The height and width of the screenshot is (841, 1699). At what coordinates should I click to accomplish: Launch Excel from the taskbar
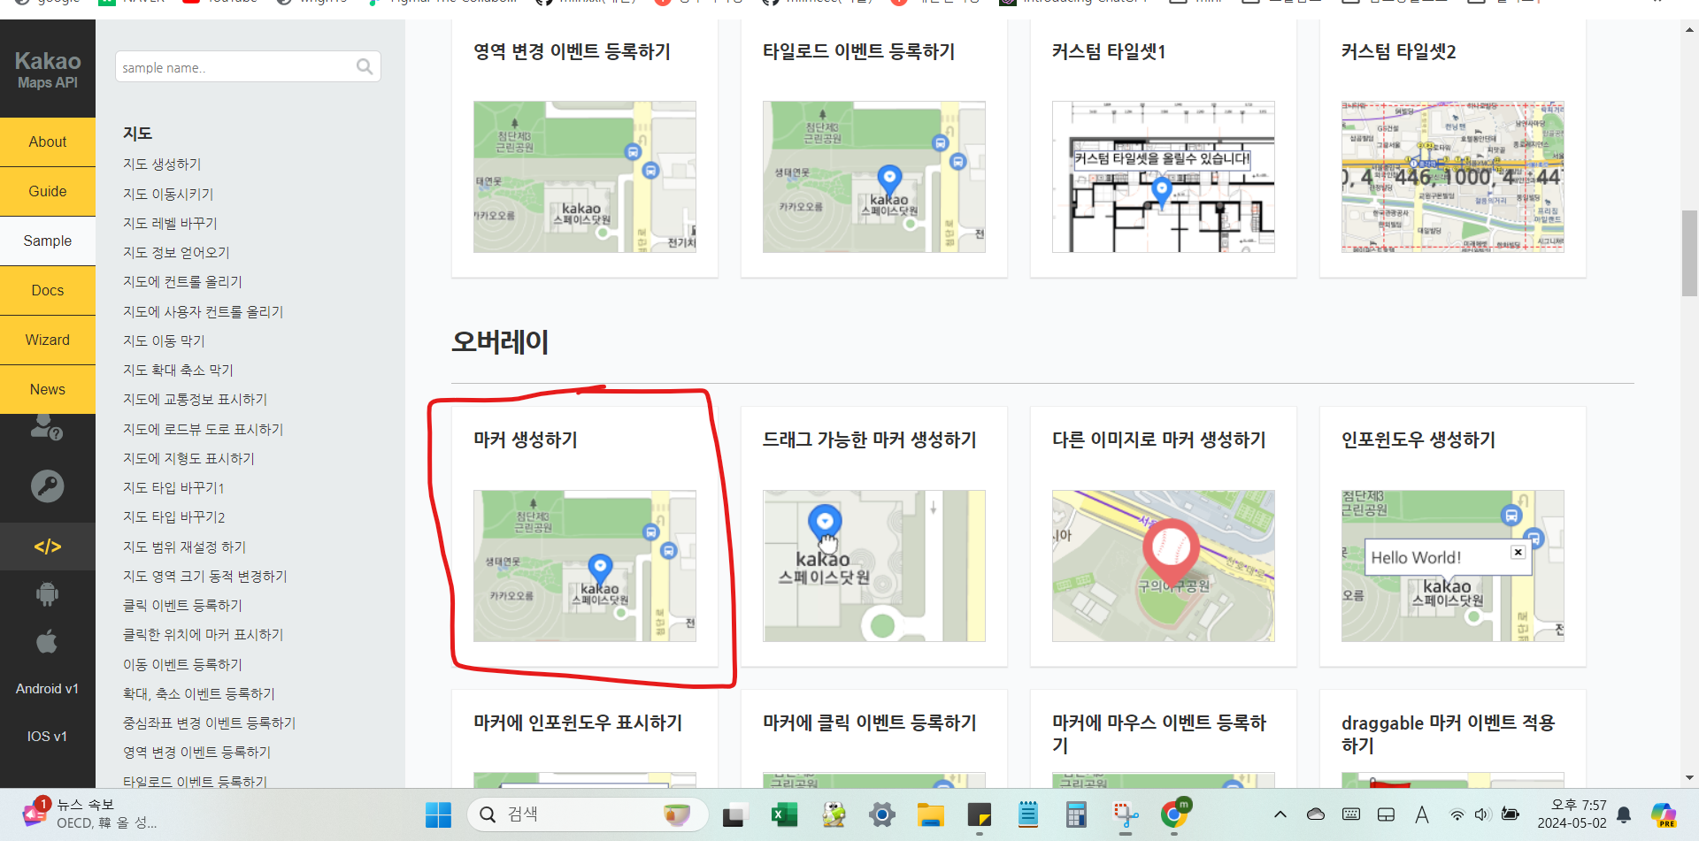click(785, 814)
